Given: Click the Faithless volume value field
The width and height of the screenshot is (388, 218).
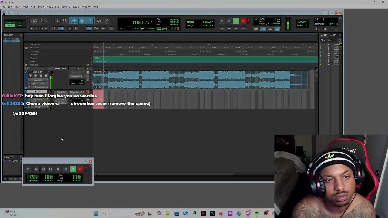Looking at the screenshot, I should pos(77,81).
